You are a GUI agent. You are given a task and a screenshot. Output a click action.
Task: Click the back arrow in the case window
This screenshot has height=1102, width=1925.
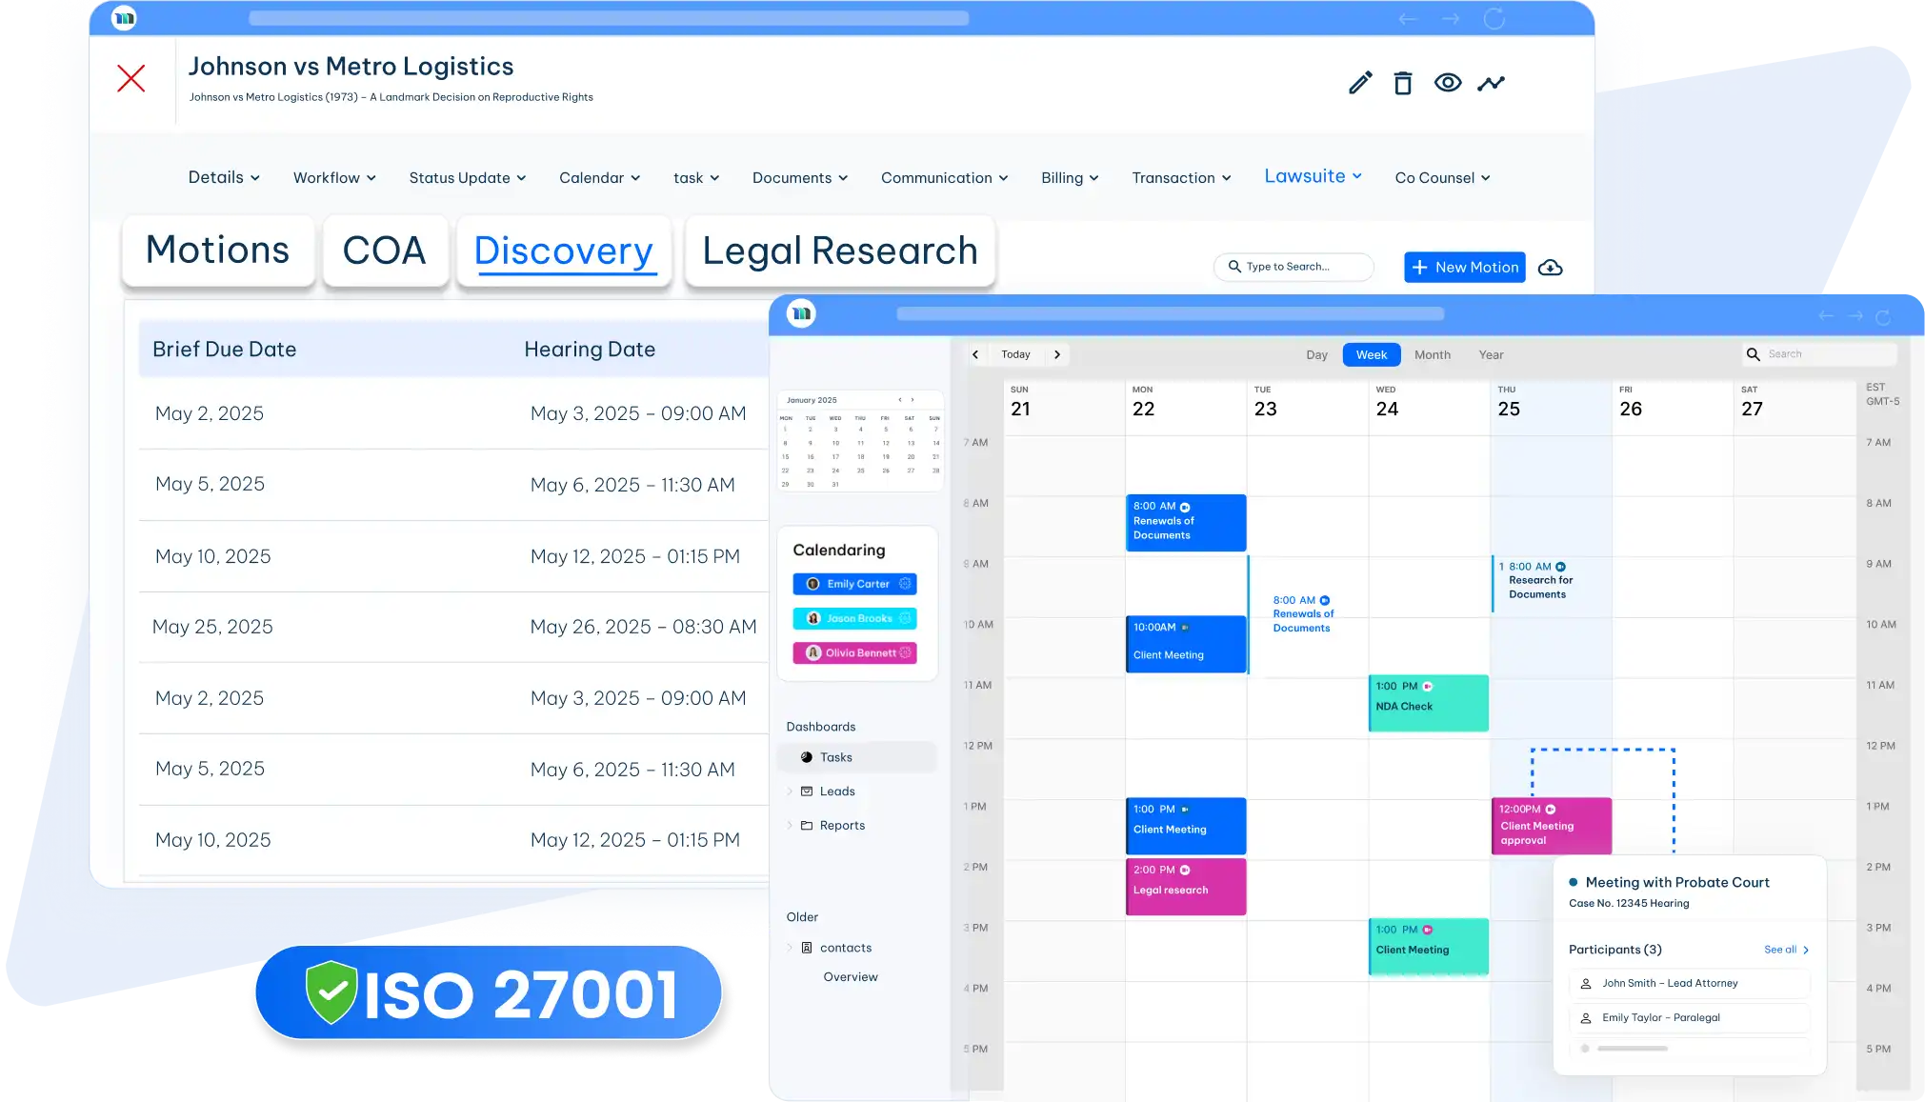(x=1408, y=19)
